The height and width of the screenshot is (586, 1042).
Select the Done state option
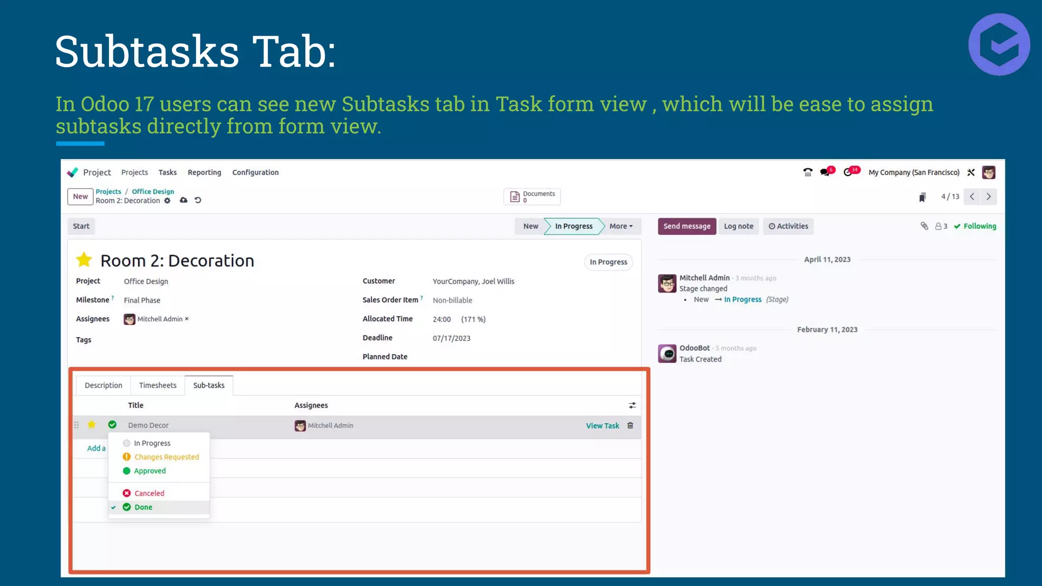159,507
